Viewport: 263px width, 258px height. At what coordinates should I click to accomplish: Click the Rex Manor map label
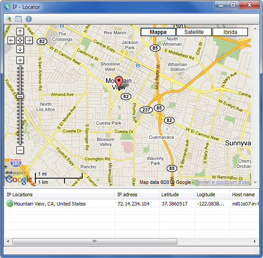click(x=115, y=33)
